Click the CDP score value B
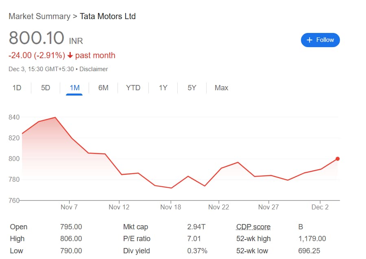366x259 pixels. click(301, 227)
